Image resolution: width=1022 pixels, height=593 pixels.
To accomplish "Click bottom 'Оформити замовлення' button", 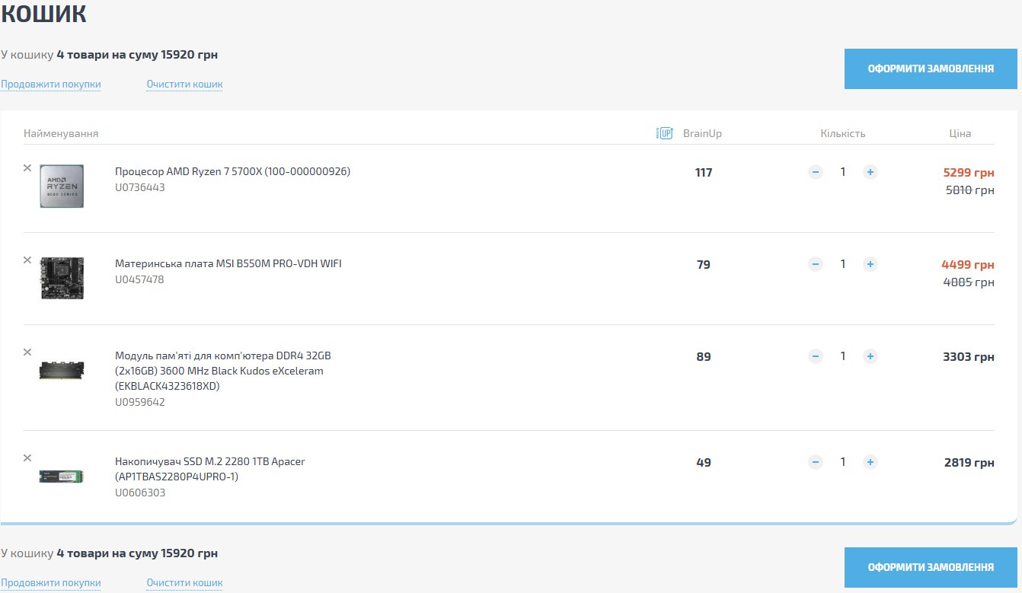I will click(x=931, y=568).
